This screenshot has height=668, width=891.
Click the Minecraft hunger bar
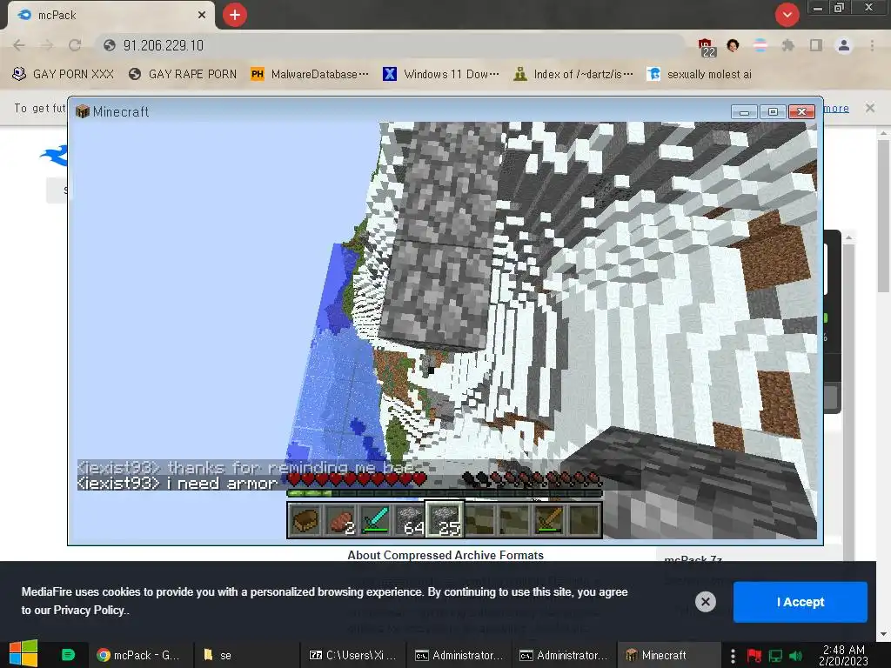pyautogui.click(x=532, y=479)
